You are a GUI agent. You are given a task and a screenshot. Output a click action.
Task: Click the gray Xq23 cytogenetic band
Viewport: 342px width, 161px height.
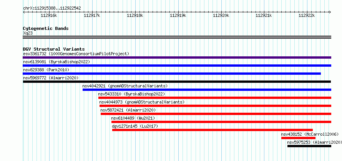click(177, 37)
